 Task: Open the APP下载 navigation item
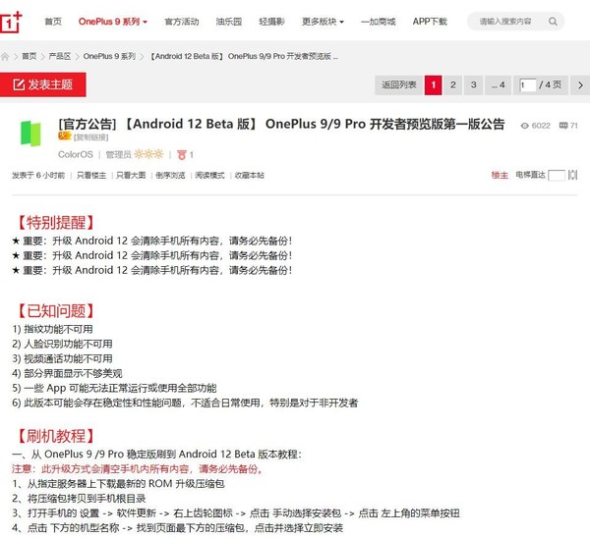pyautogui.click(x=429, y=21)
